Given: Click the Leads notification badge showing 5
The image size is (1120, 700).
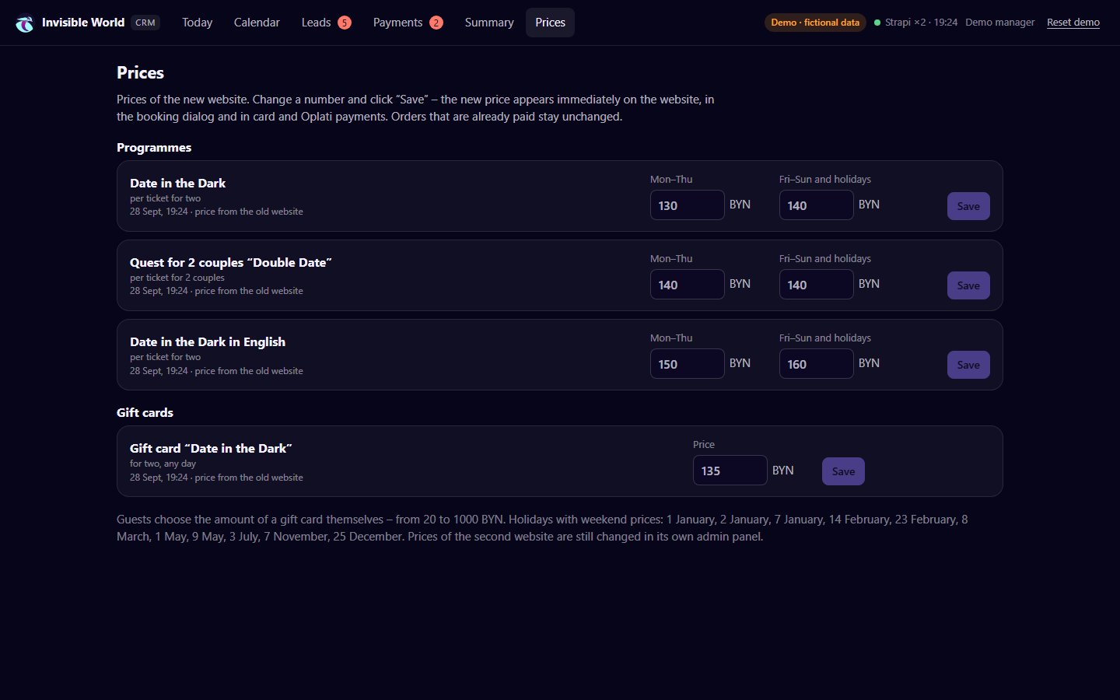Looking at the screenshot, I should pos(345,23).
